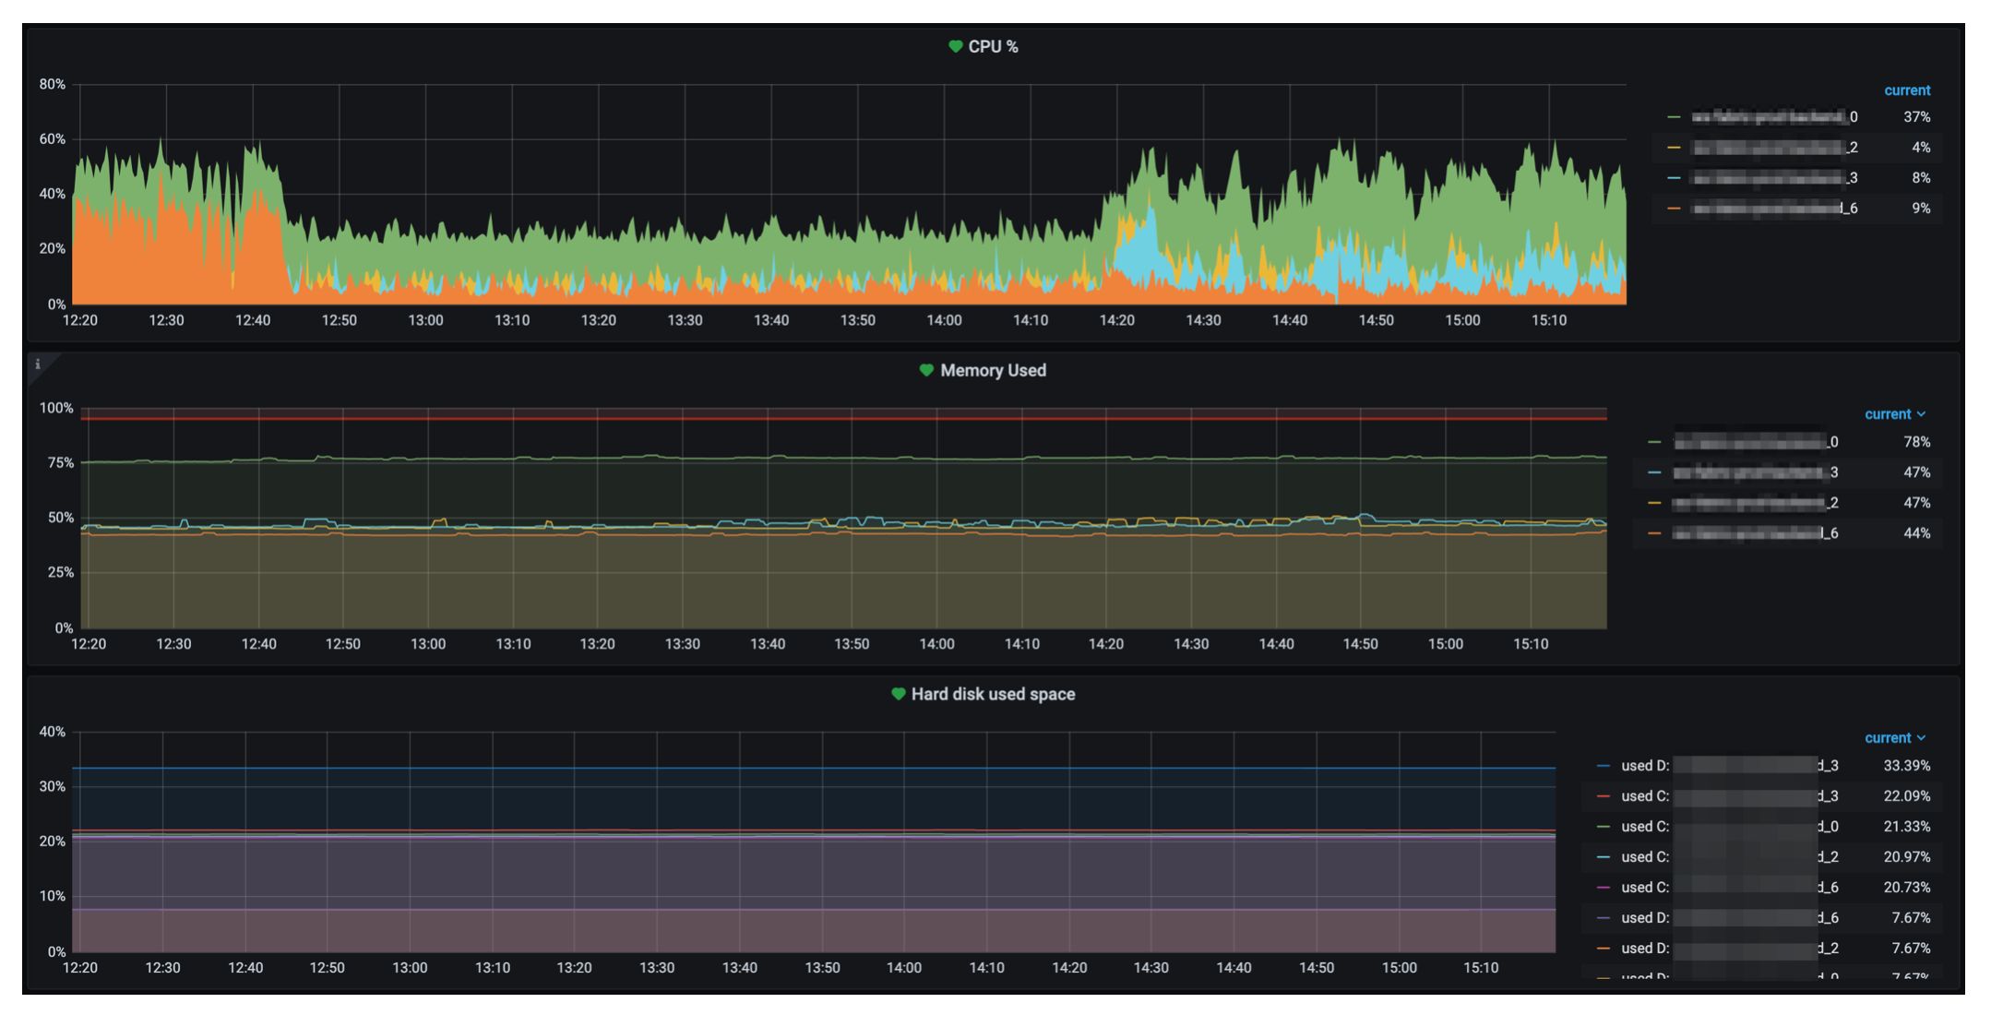The height and width of the screenshot is (1015, 1991).
Task: Click the red swatch of 'used C:' 22.09%
Action: [1604, 796]
